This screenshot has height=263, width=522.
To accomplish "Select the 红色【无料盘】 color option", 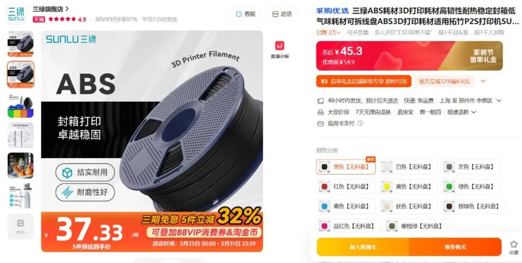I will pyautogui.click(x=346, y=187).
